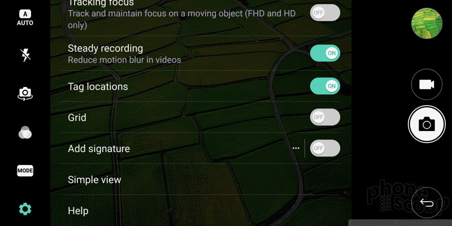Turn on the Add signature switch
The width and height of the screenshot is (452, 226).
tap(325, 148)
